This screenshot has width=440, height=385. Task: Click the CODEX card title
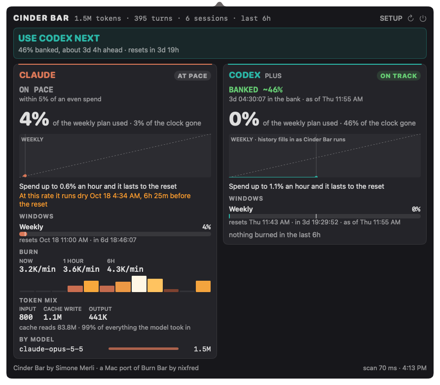pos(245,75)
